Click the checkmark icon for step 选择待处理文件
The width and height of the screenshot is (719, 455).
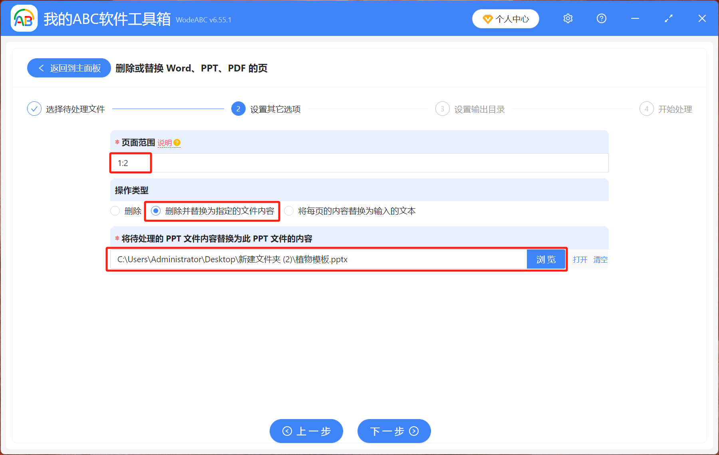34,108
